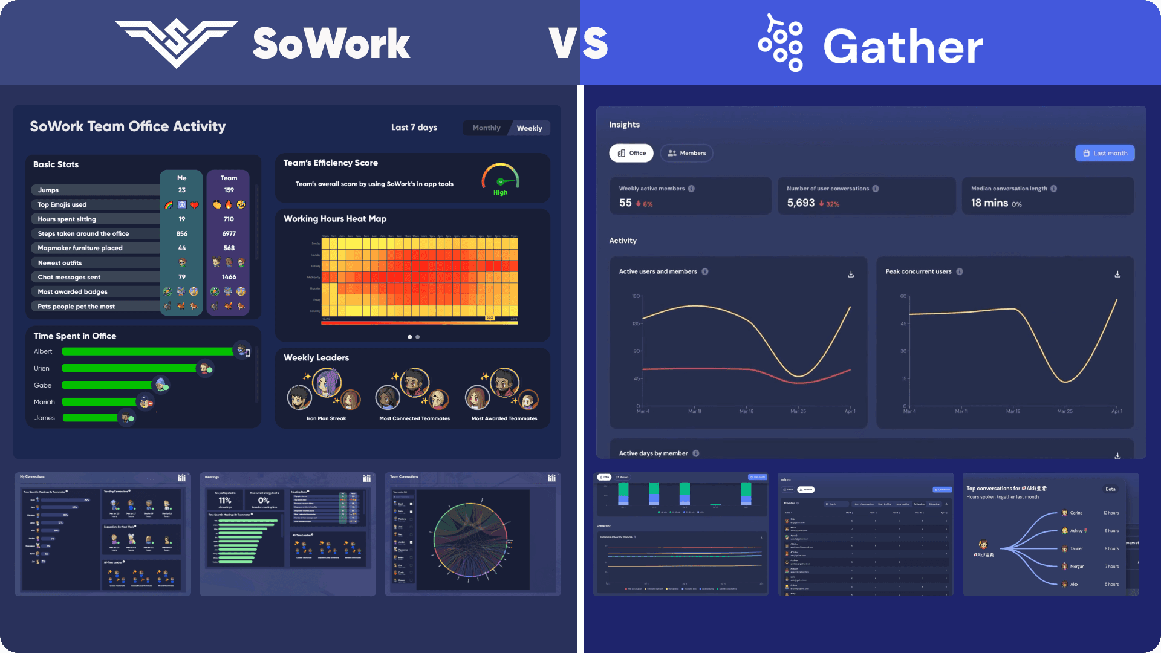Image resolution: width=1161 pixels, height=653 pixels.
Task: Click the Most Connected Teammates badge icon
Action: (x=414, y=386)
